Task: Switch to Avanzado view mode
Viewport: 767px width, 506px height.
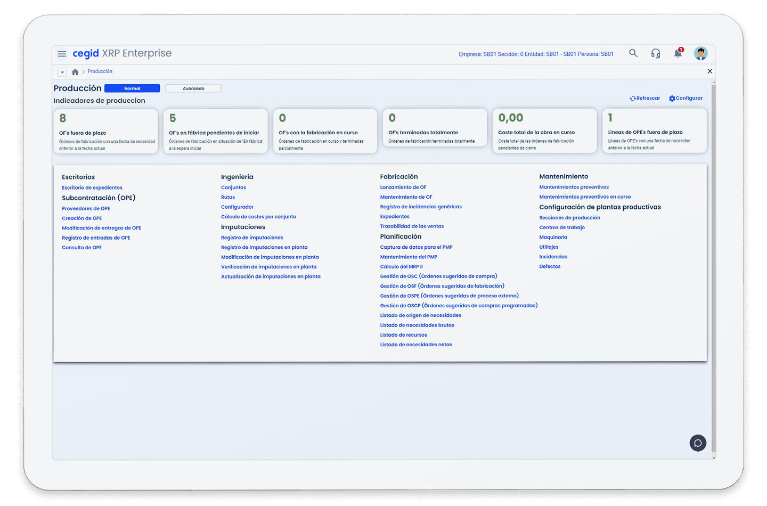Action: click(193, 88)
